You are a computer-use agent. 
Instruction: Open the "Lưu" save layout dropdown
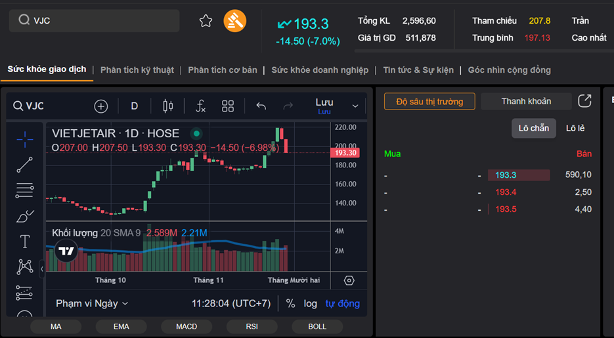[x=355, y=106]
